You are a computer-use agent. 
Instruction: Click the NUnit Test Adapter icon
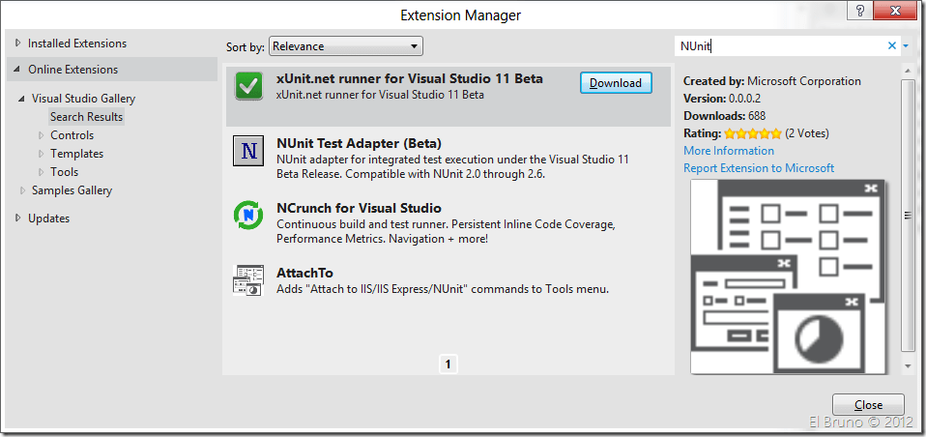[248, 151]
